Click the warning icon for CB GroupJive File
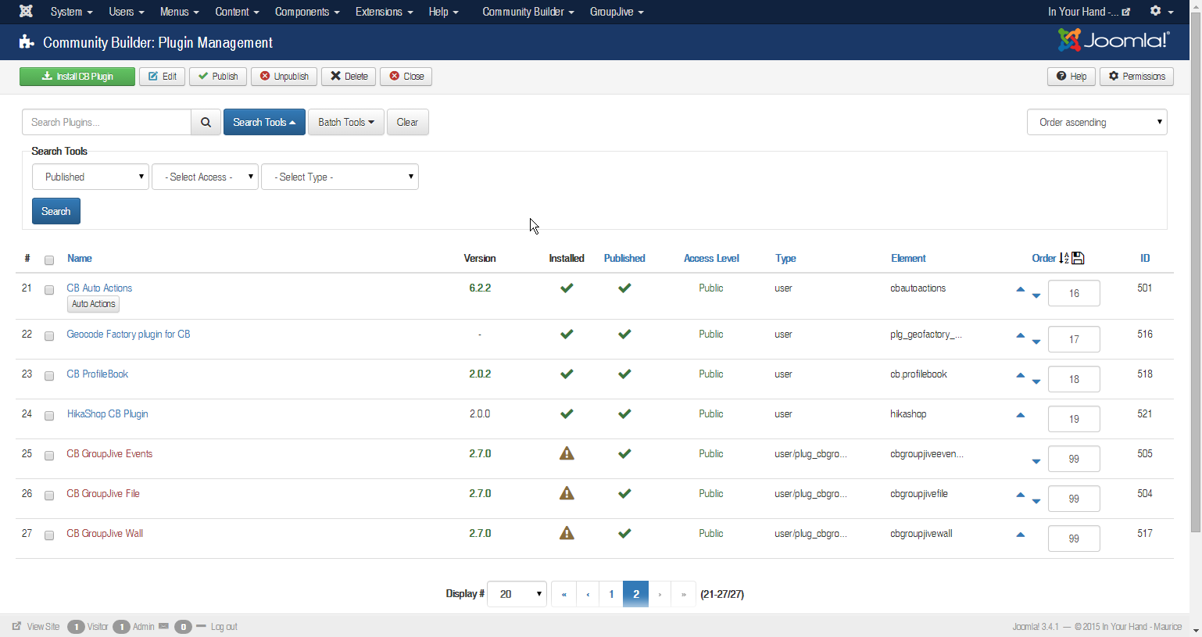Screen dimensions: 1202x637 (x=567, y=493)
